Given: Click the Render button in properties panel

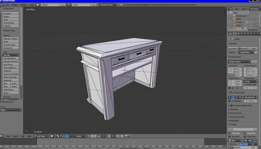Looking at the screenshot, I should tap(233, 48).
